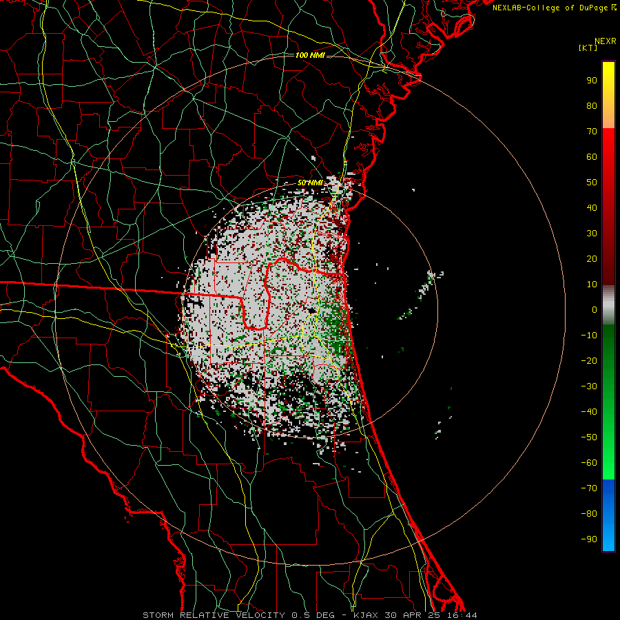The image size is (620, 620).
Task: Click the bright green segment of color bar
Action: [608, 455]
